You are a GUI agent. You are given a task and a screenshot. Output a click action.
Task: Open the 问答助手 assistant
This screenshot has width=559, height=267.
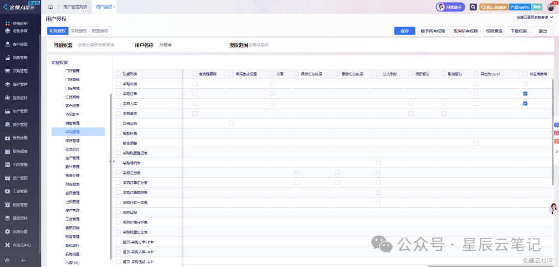pyautogui.click(x=450, y=7)
